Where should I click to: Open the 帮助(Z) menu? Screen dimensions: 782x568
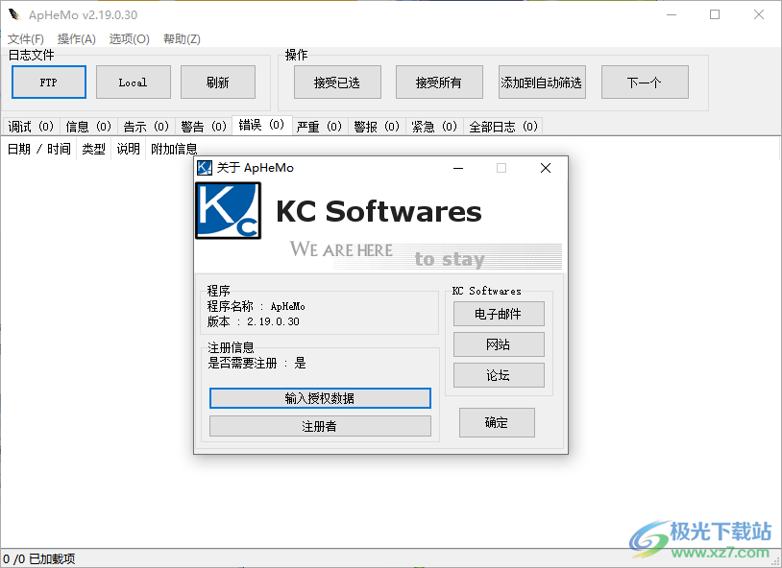click(182, 39)
